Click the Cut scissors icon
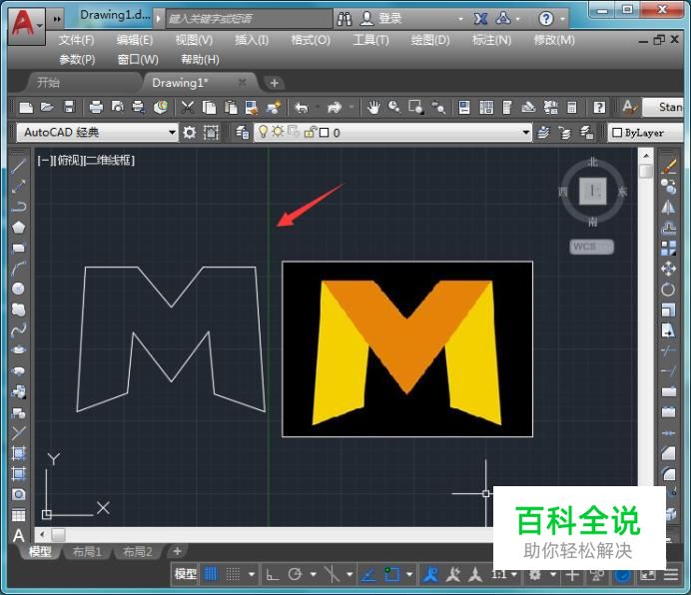 tap(188, 107)
